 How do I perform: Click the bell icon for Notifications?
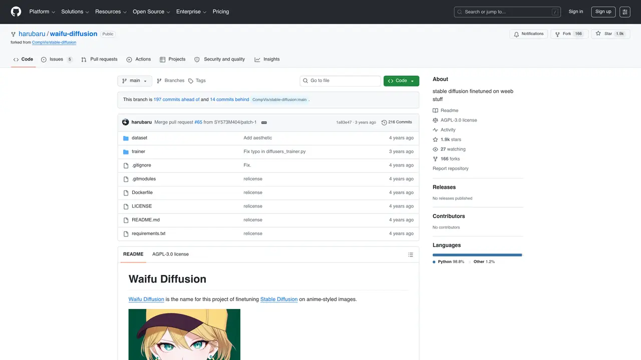517,34
